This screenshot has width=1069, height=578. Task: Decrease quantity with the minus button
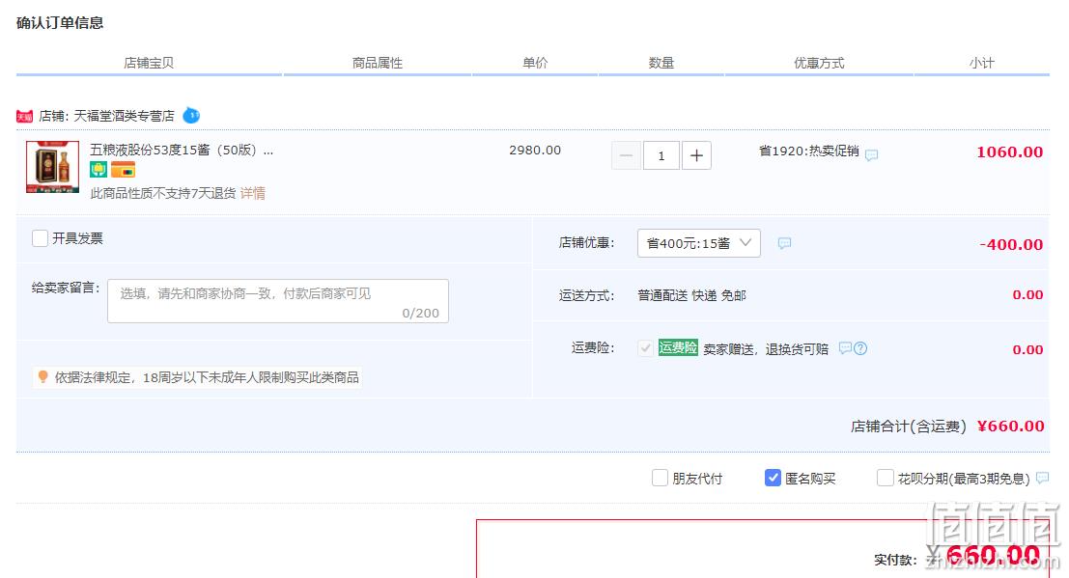(626, 155)
